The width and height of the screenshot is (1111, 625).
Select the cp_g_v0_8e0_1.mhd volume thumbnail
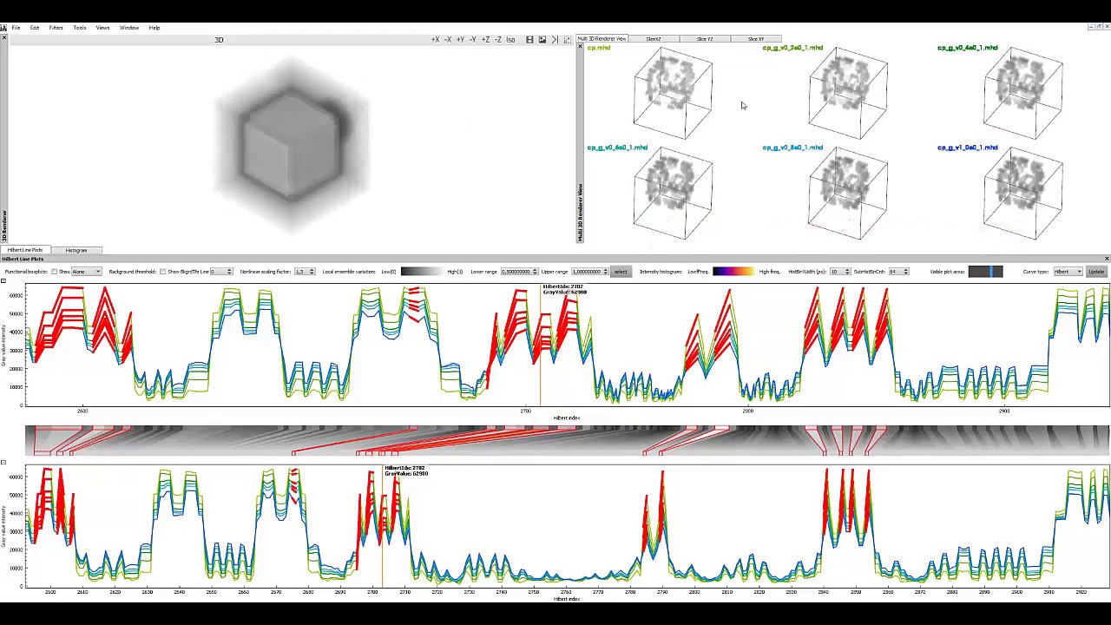click(848, 194)
